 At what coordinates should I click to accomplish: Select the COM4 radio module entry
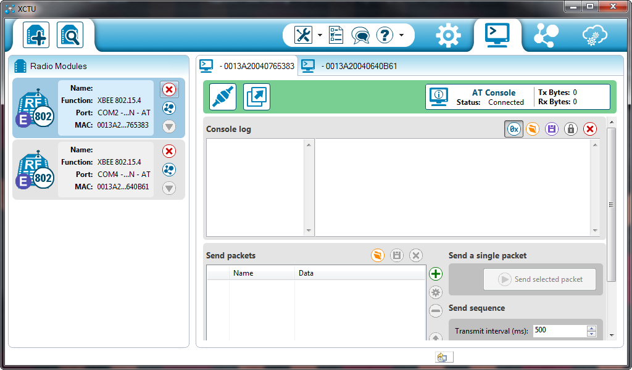tap(99, 170)
